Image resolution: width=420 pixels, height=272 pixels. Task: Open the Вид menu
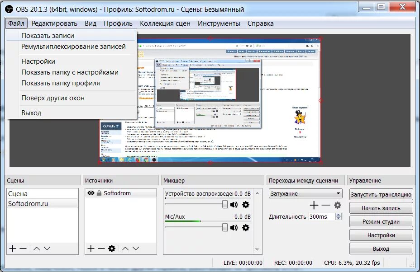click(91, 23)
